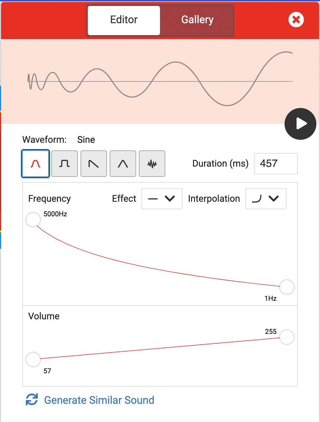This screenshot has height=422, width=320.
Task: Open the Interpolation dropdown
Action: pos(266,199)
